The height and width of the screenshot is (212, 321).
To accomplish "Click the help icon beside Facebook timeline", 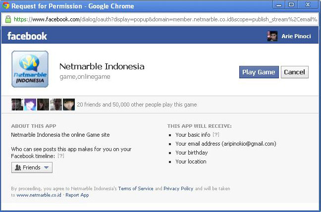I will point(61,156).
